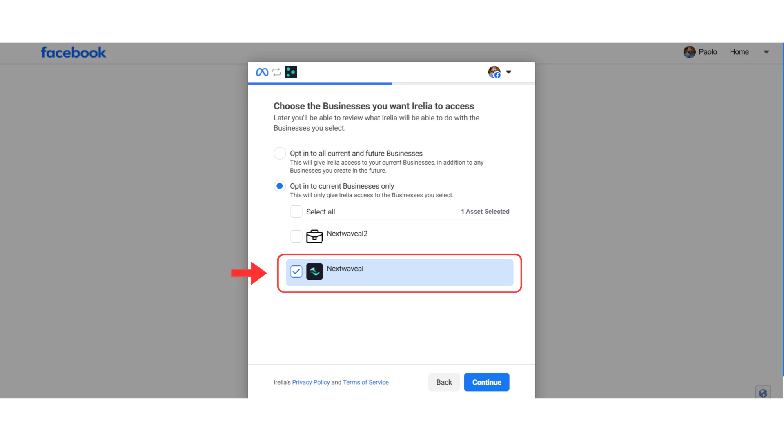Click the Back button

pyautogui.click(x=444, y=382)
